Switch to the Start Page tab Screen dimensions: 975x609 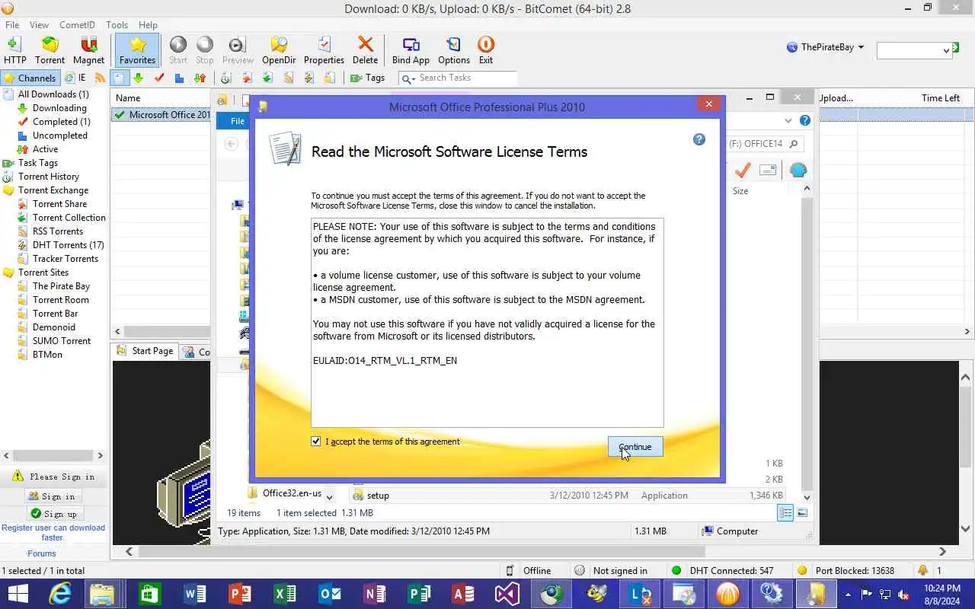145,351
